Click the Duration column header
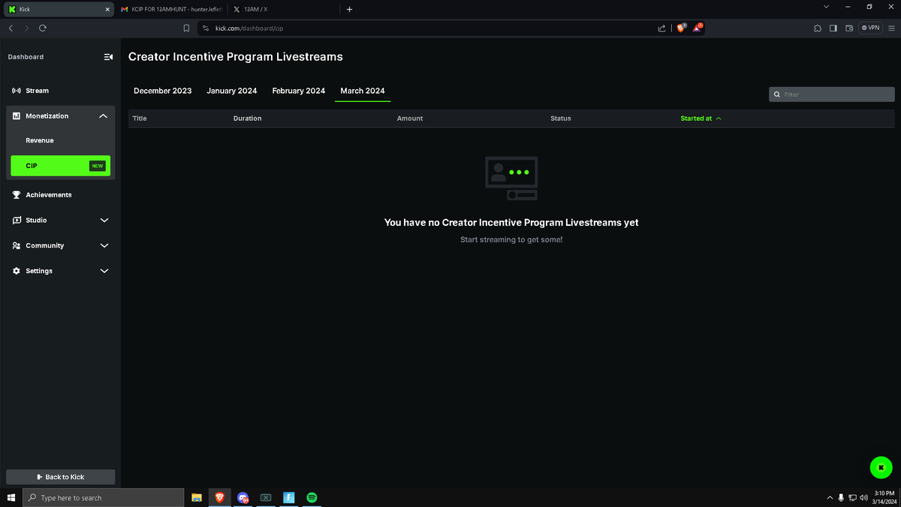 pos(247,118)
